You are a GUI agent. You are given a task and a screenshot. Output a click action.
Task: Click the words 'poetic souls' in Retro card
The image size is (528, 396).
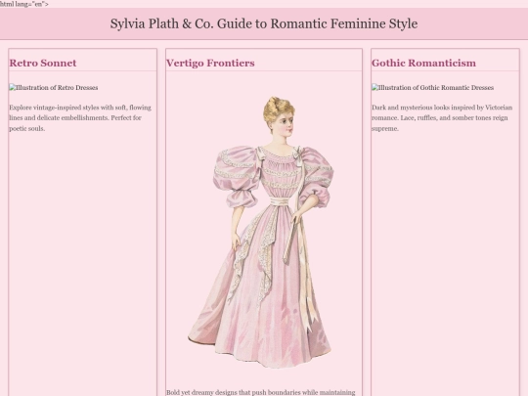coord(27,128)
